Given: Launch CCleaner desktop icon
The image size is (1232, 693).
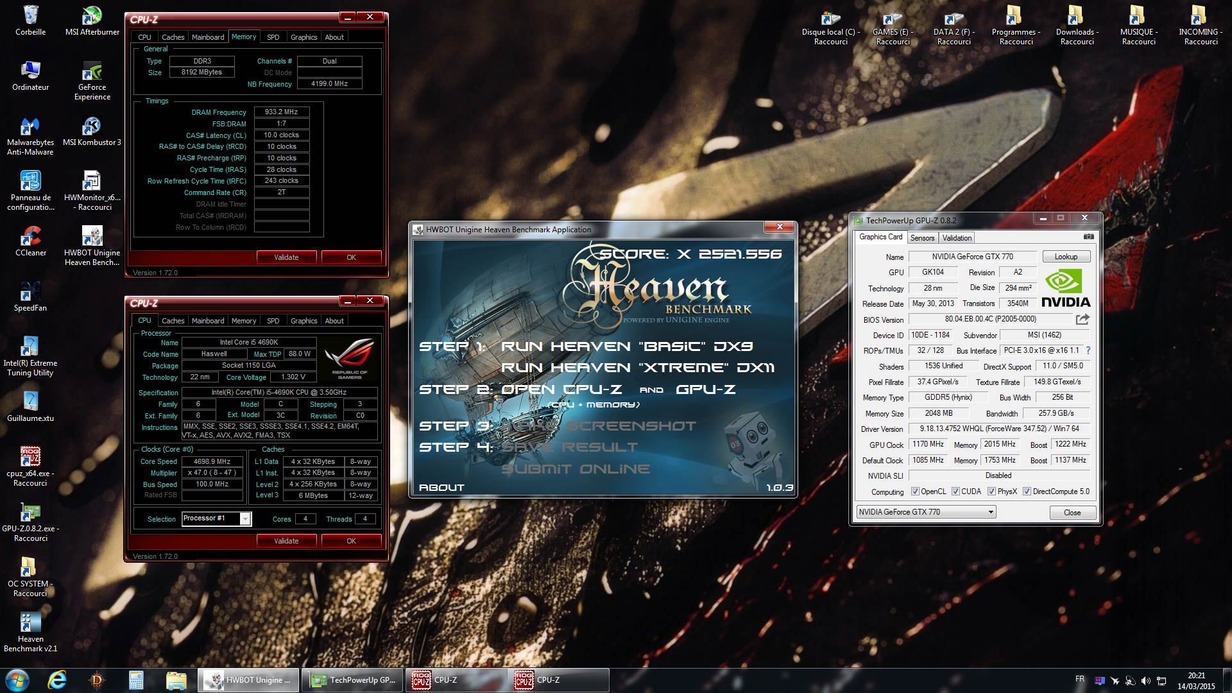Looking at the screenshot, I should pyautogui.click(x=30, y=241).
